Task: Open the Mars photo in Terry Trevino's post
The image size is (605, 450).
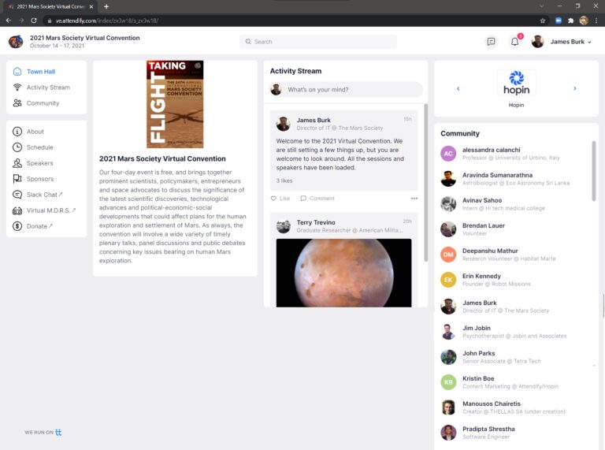Action: point(343,273)
